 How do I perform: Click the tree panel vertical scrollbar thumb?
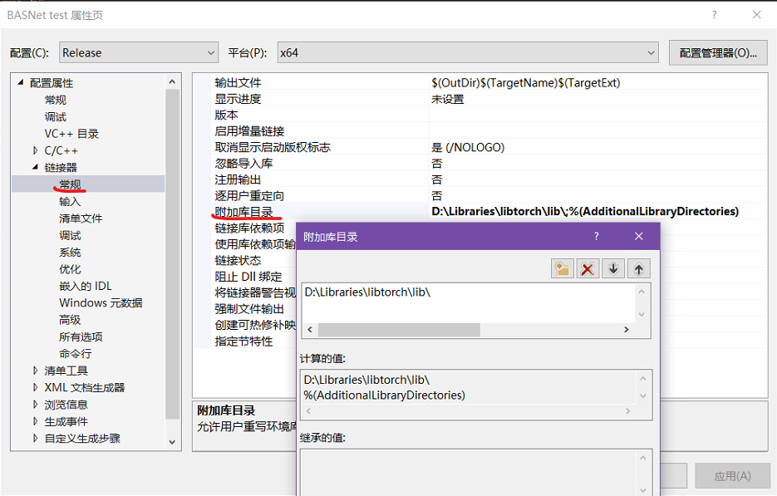pyautogui.click(x=172, y=253)
